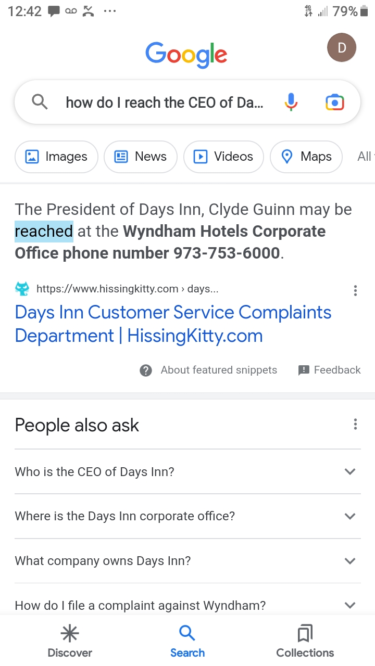This screenshot has height=666, width=375.
Task: Open People also ask options menu
Action: point(355,424)
